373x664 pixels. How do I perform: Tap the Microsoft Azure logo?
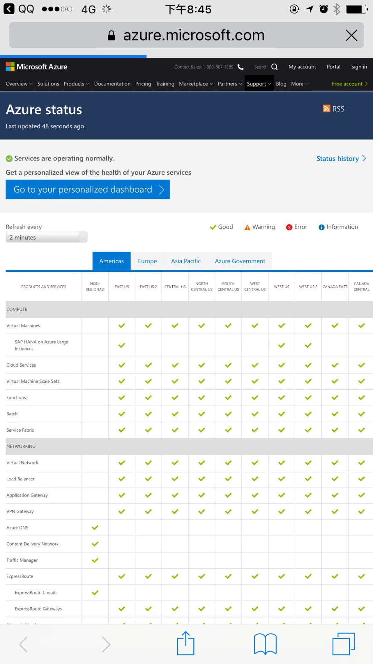tap(37, 67)
